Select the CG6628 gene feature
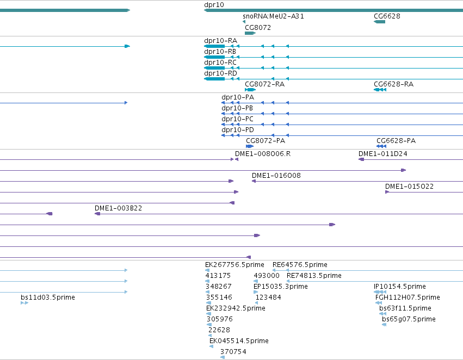 tap(387, 16)
